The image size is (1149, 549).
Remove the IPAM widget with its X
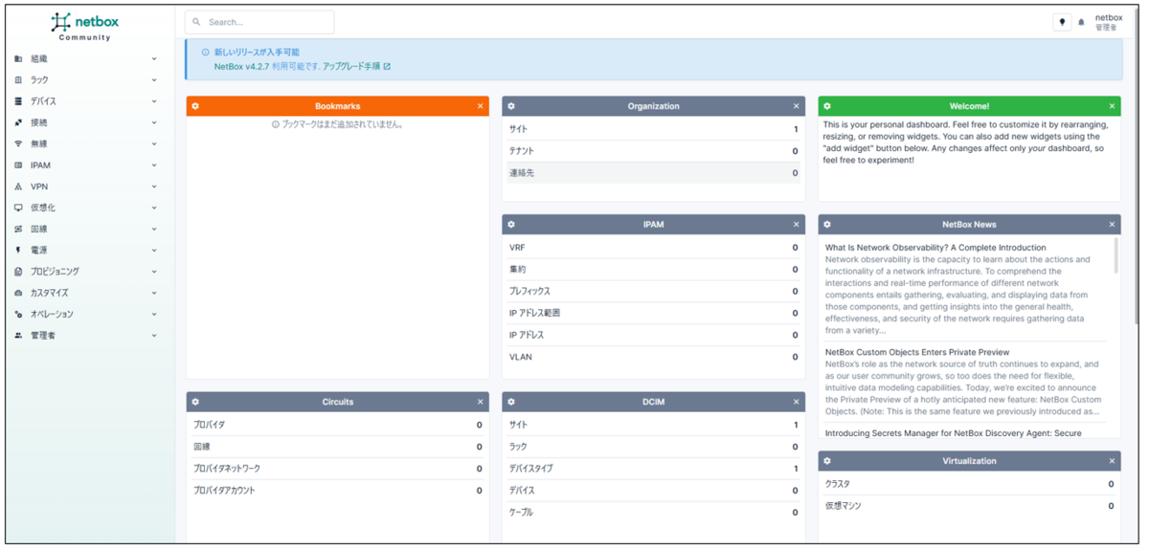tap(796, 225)
